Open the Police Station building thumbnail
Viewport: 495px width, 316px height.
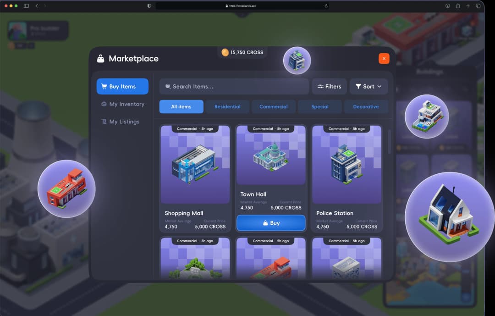coord(346,165)
